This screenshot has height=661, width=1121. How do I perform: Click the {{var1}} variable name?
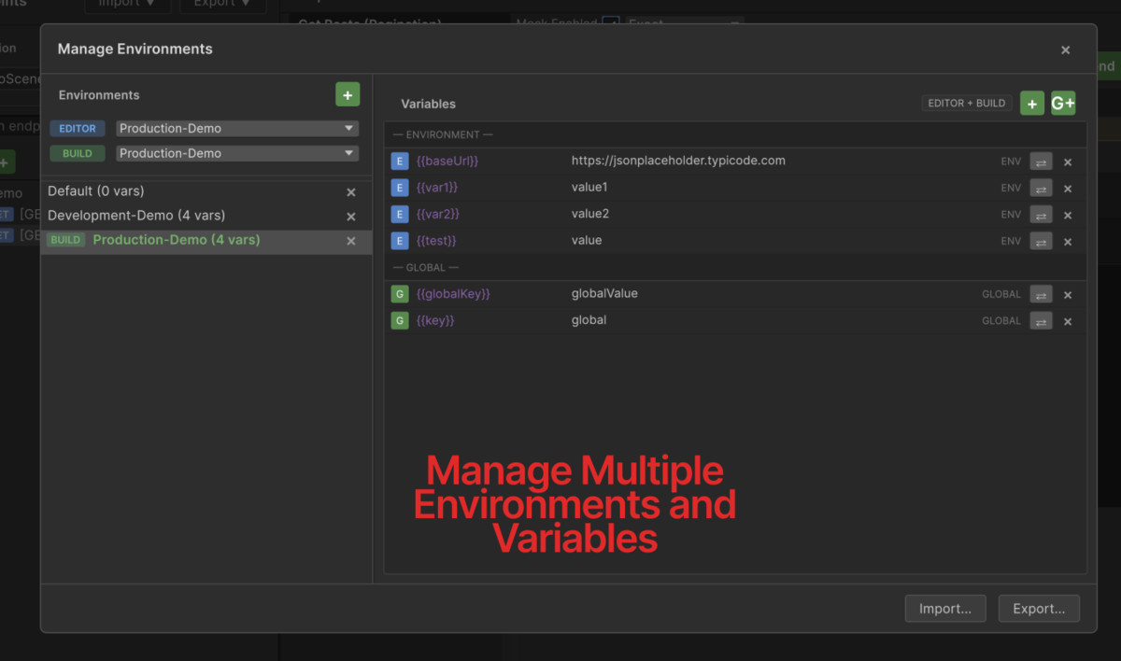point(437,187)
